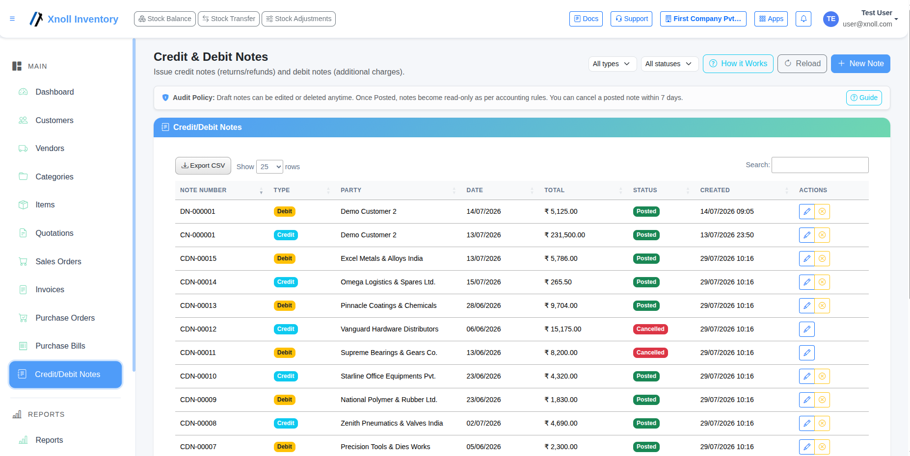The width and height of the screenshot is (910, 456).
Task: Open the Audit Policy Guide button
Action: click(x=864, y=98)
